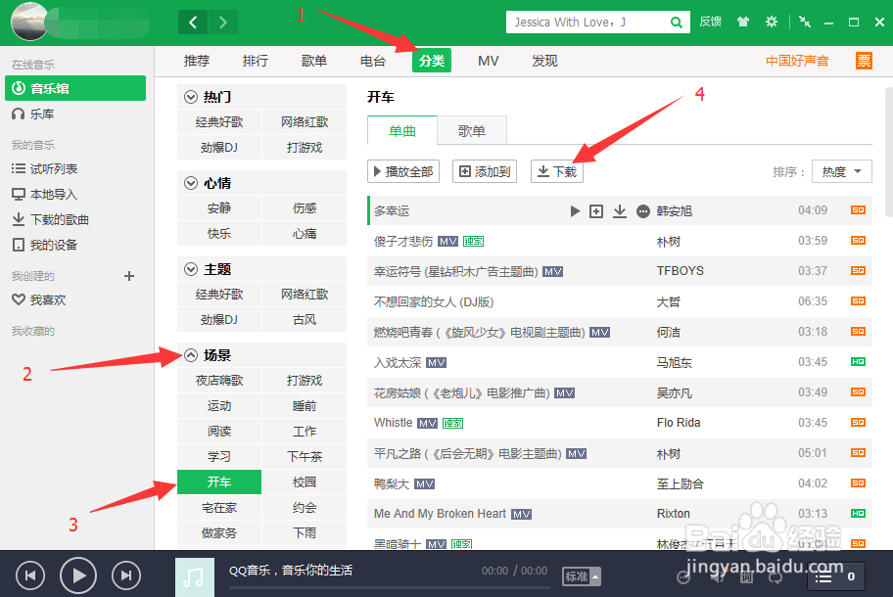Viewport: 893px width, 597px height.
Task: Click the play button in bottom bar
Action: click(77, 575)
